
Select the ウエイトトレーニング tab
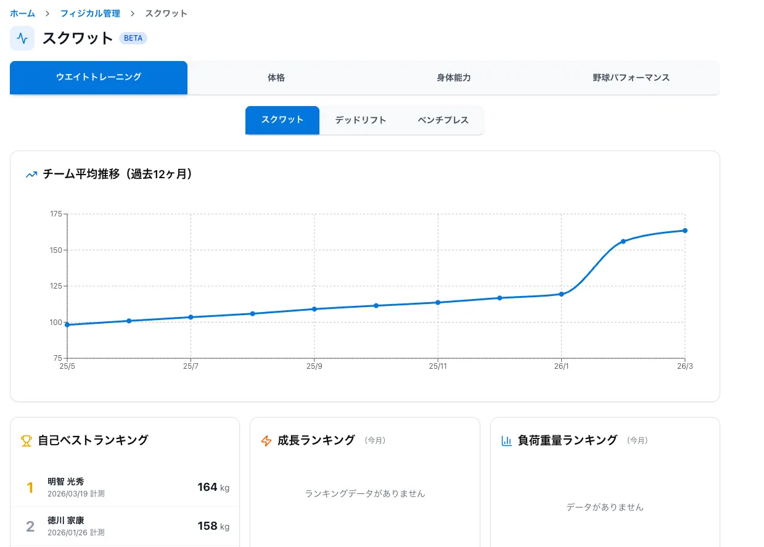coord(98,78)
